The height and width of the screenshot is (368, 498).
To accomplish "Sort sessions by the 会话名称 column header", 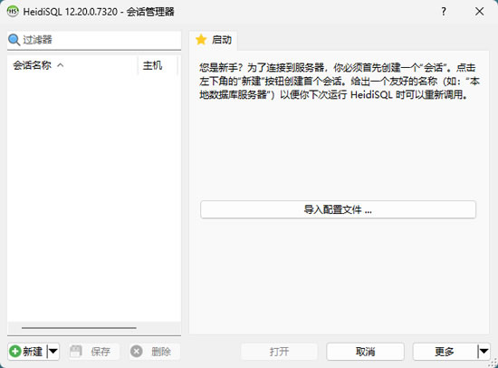I will coord(72,65).
